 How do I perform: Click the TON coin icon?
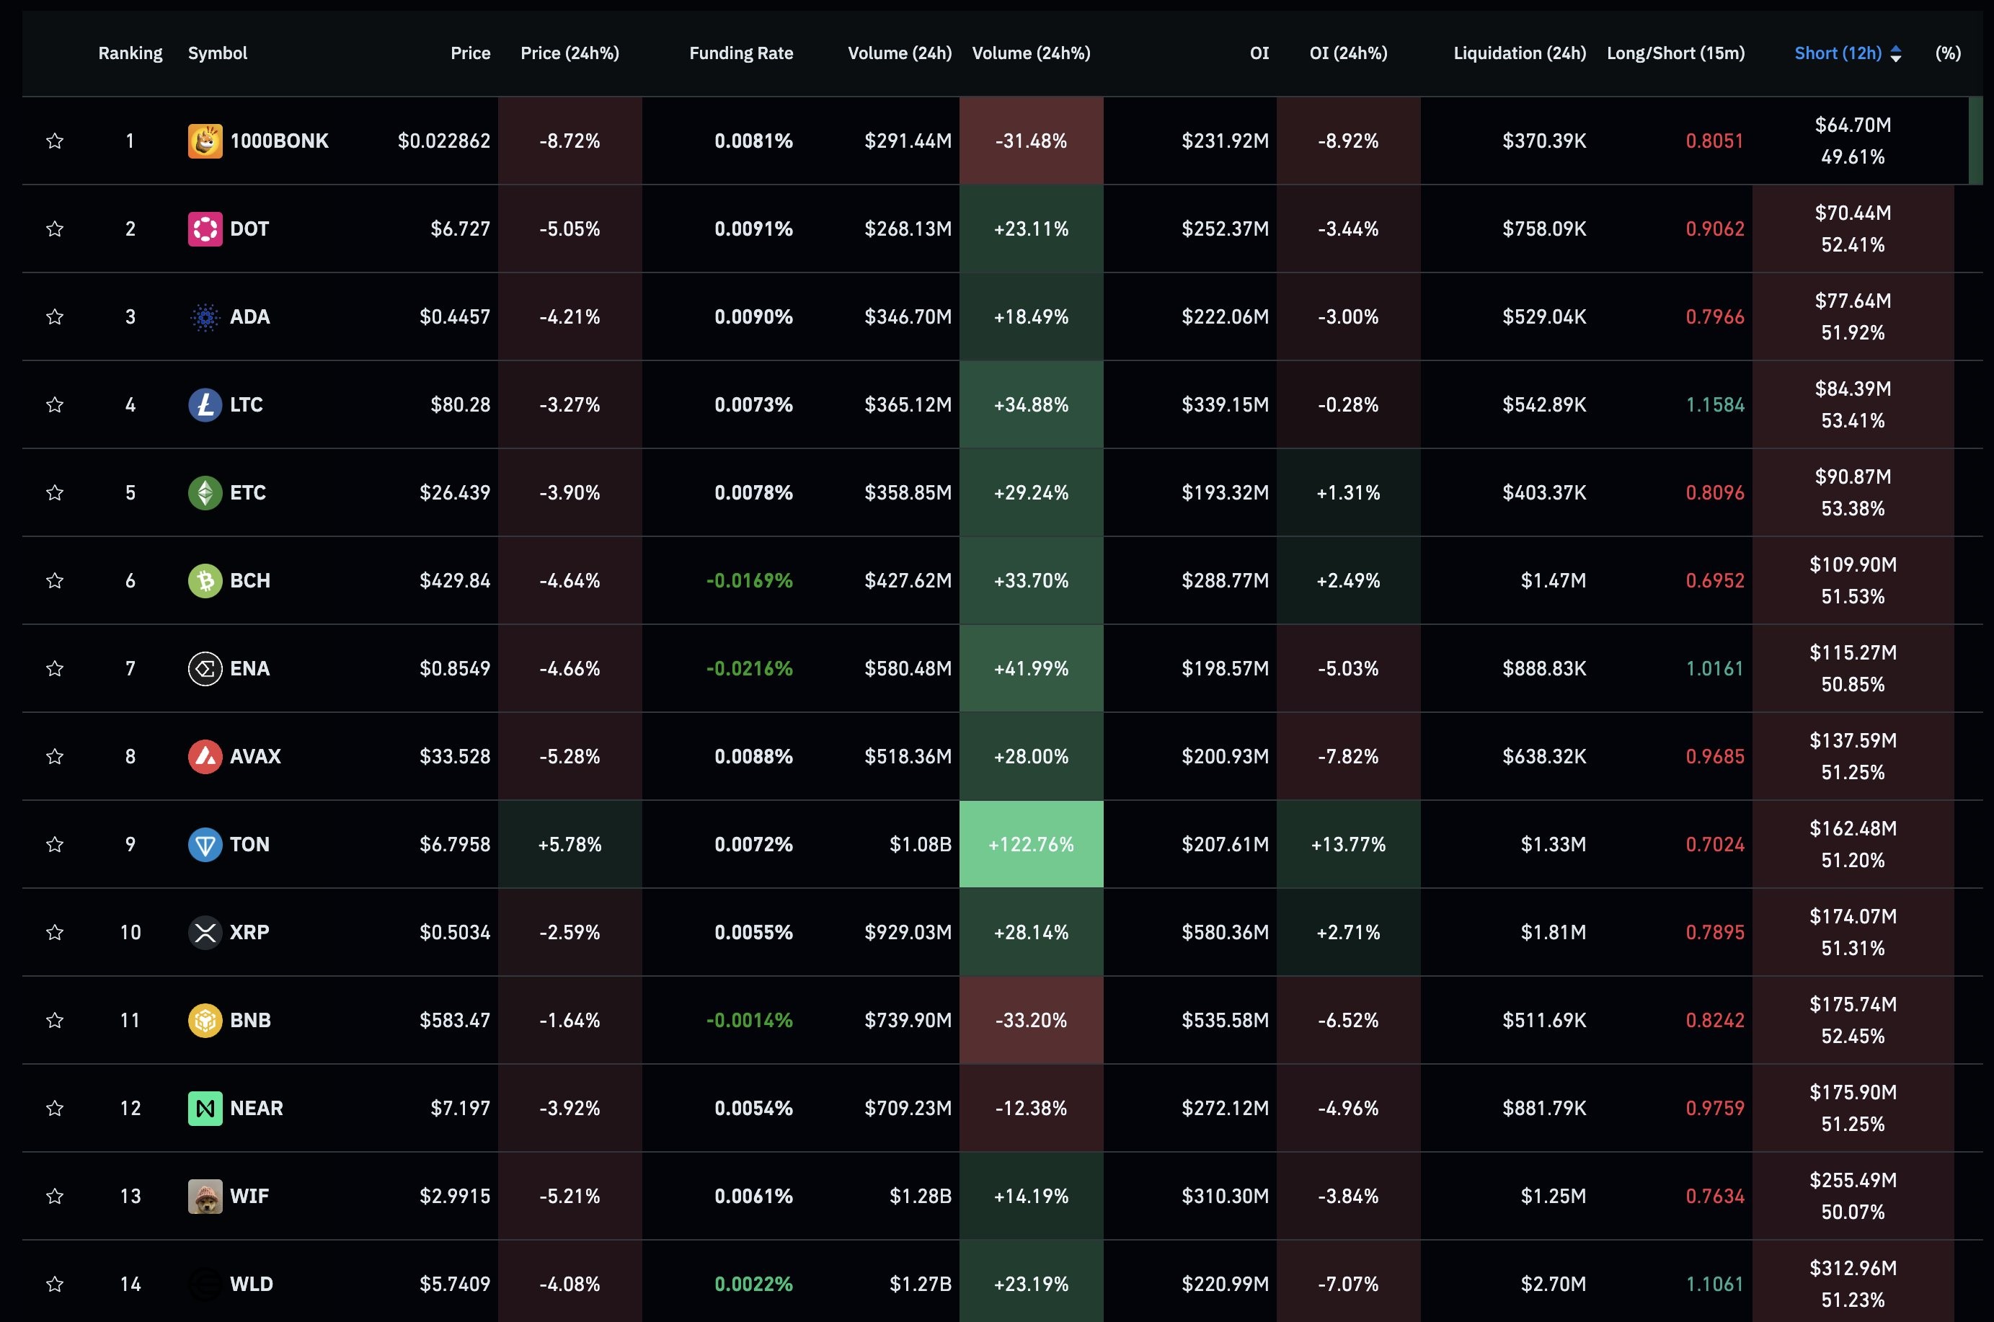coord(205,844)
